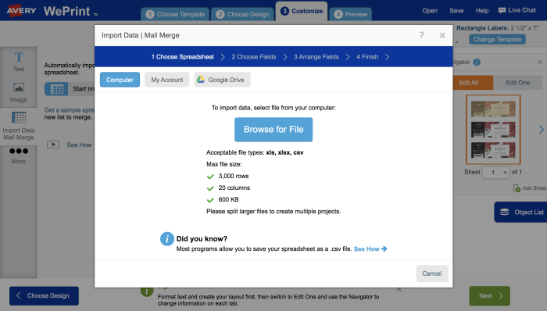Open the See How csv link
547x311 pixels.
pos(370,249)
